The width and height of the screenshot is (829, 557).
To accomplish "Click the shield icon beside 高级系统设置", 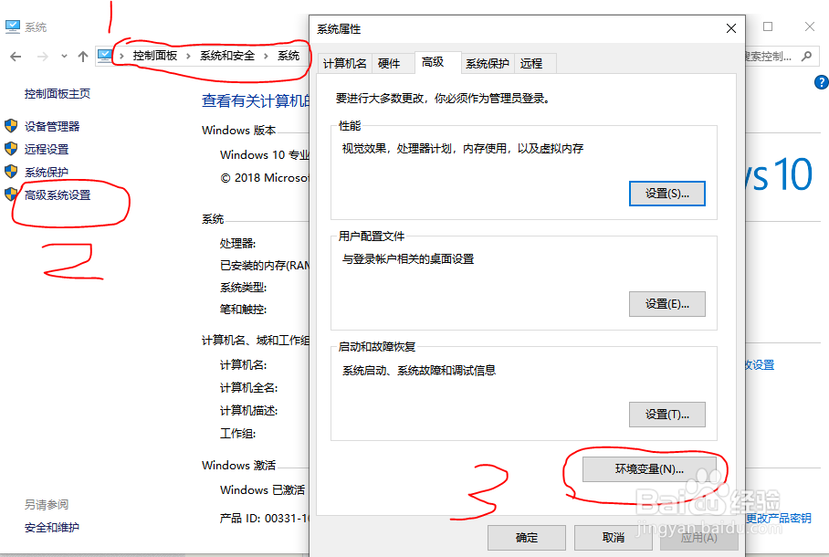I will point(12,194).
